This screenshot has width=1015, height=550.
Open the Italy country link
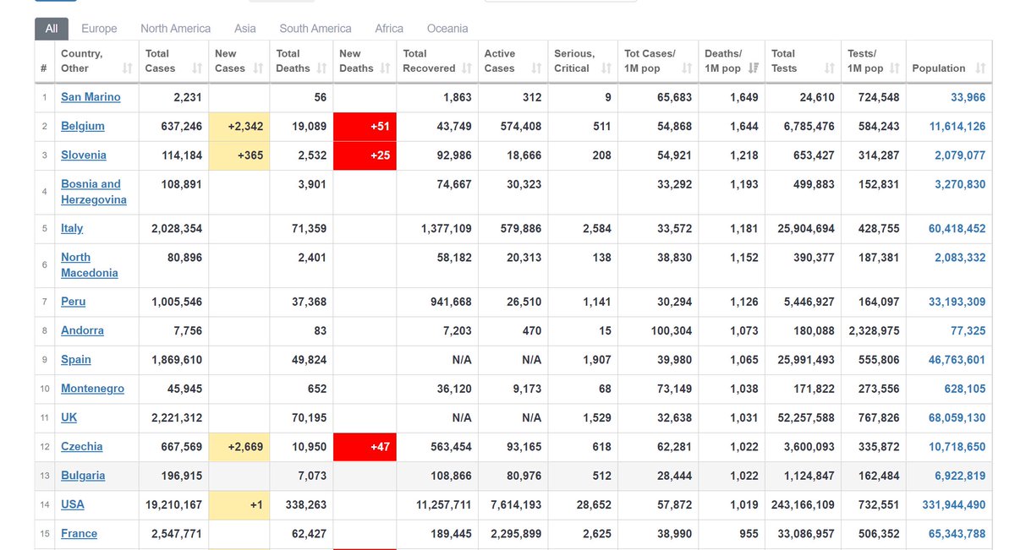pyautogui.click(x=72, y=228)
